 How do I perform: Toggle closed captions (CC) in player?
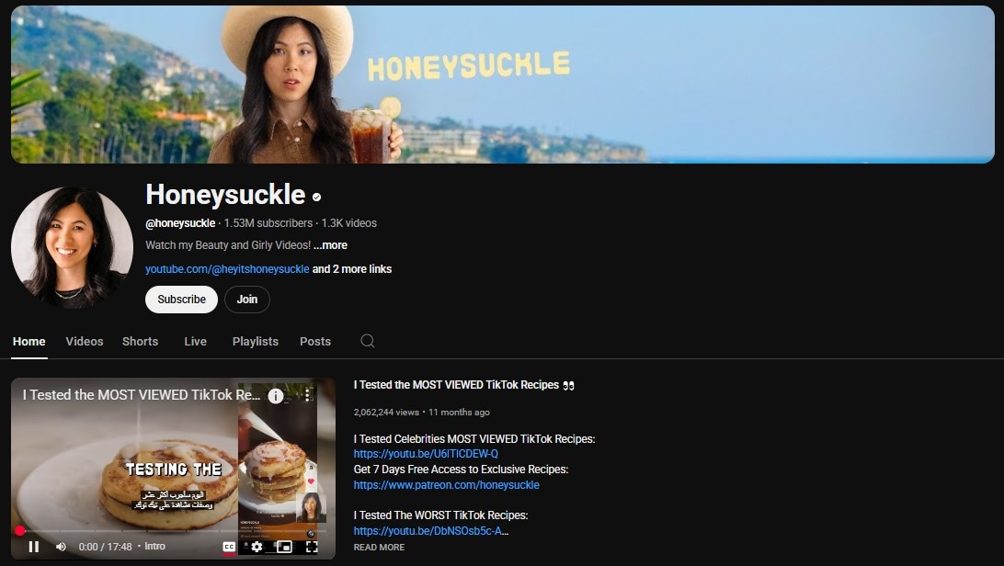pos(229,547)
